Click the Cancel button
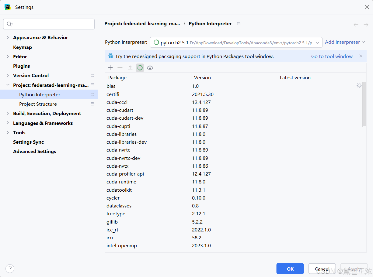 pos(322,269)
